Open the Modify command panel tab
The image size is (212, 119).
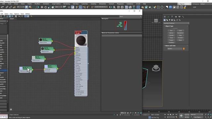point(168,17)
